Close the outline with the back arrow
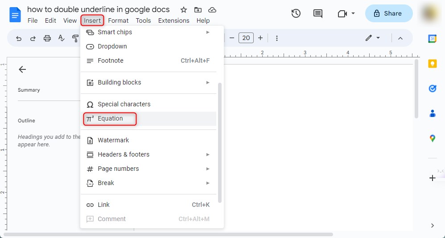This screenshot has width=445, height=238. pyautogui.click(x=22, y=69)
